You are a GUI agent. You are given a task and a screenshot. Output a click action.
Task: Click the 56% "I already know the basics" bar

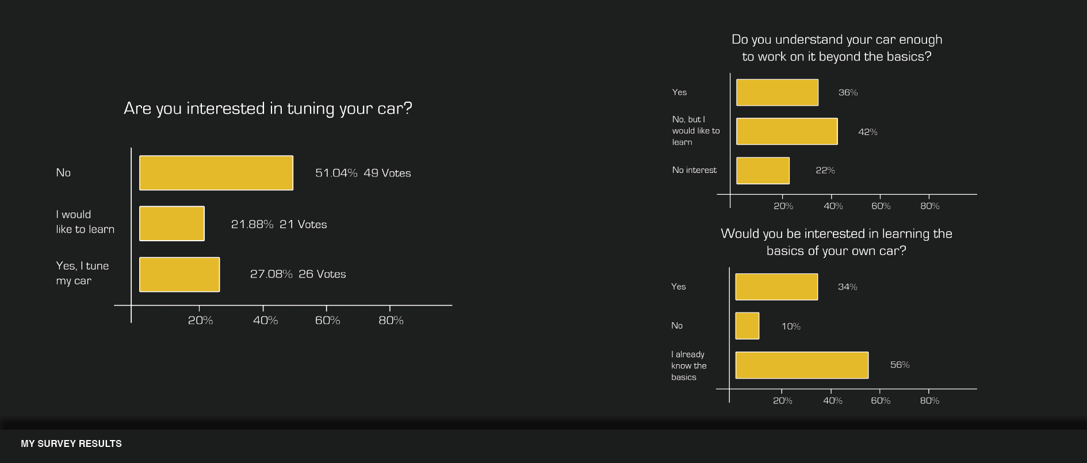tap(802, 365)
